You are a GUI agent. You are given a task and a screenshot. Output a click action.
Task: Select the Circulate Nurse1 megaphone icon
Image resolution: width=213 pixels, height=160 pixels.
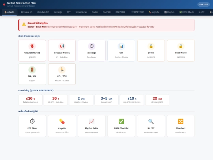pyautogui.click(x=62, y=46)
